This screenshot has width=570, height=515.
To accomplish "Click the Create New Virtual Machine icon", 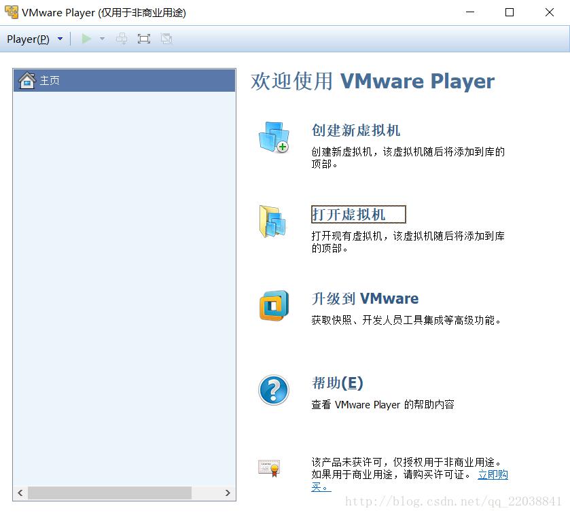I will tap(273, 137).
